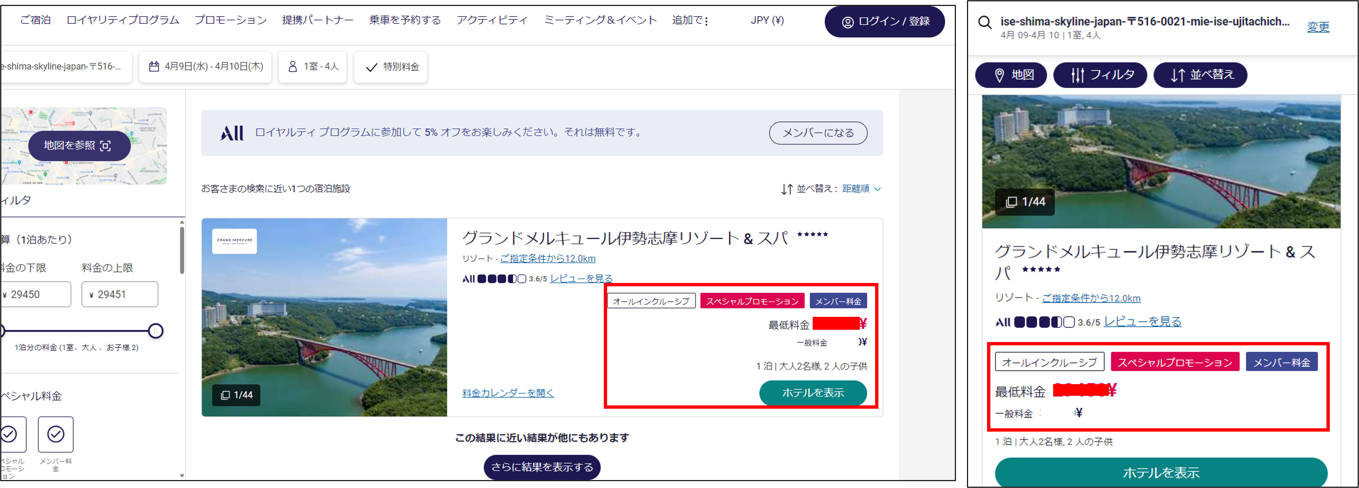The image size is (1359, 488).
Task: Click レビューを見る link on desktop card
Action: point(582,278)
